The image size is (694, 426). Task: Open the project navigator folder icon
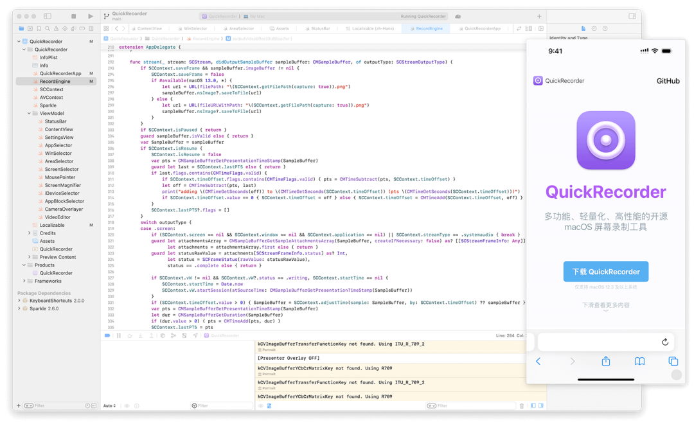(21, 28)
